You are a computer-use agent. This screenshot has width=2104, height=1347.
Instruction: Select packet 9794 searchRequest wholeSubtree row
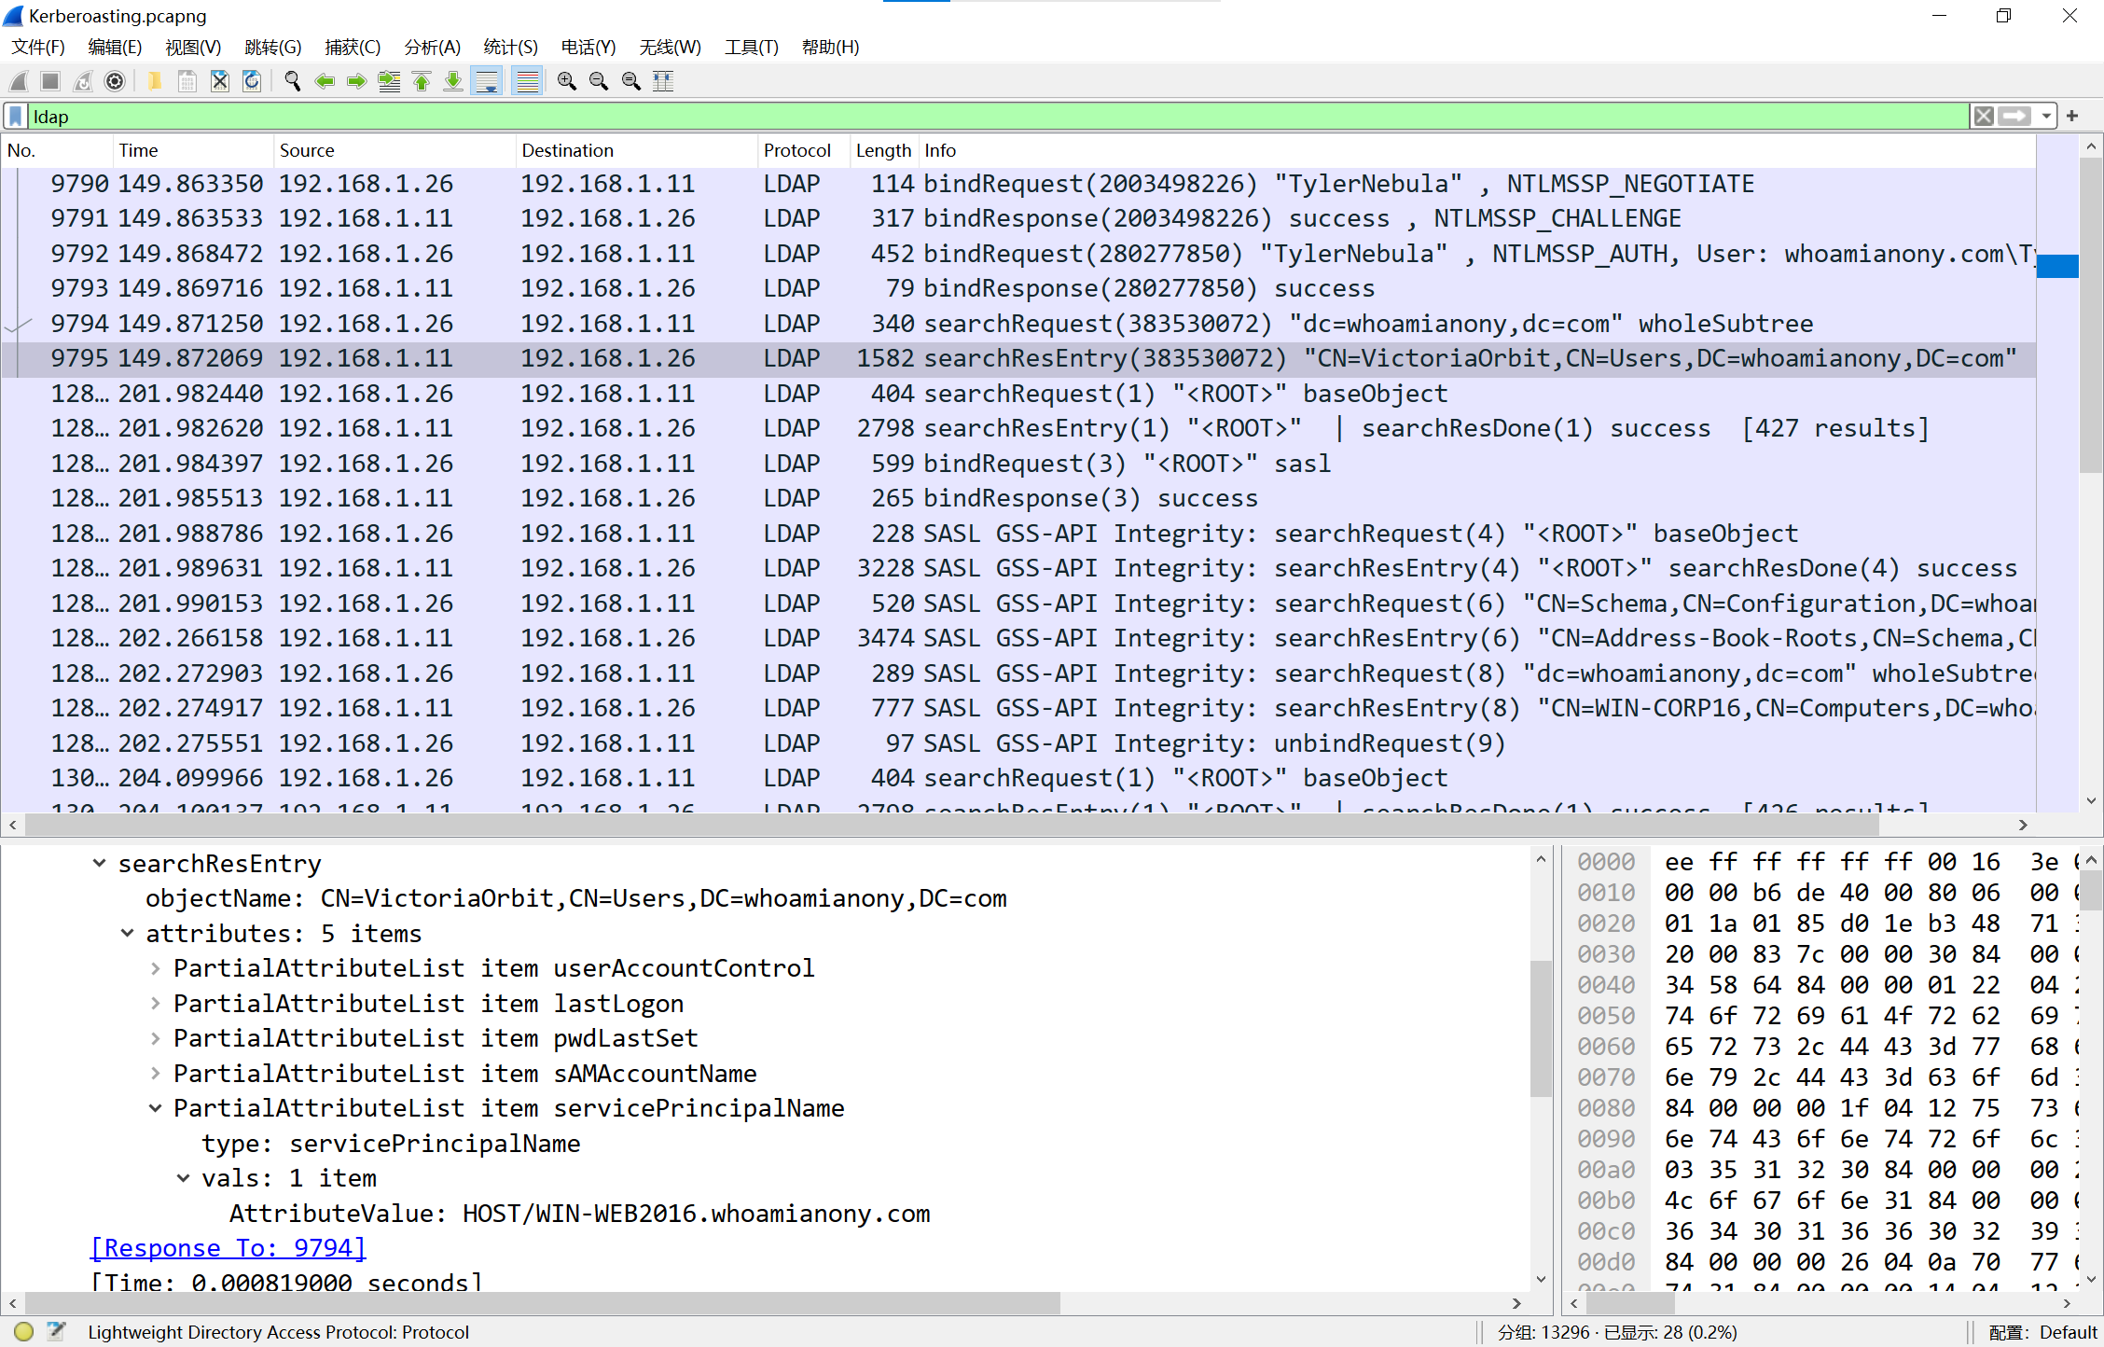click(1018, 324)
